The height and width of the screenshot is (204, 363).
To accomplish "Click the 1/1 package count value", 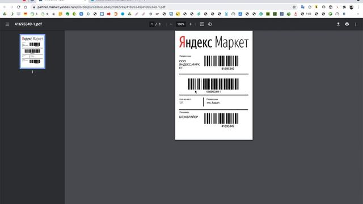I will (x=181, y=103).
